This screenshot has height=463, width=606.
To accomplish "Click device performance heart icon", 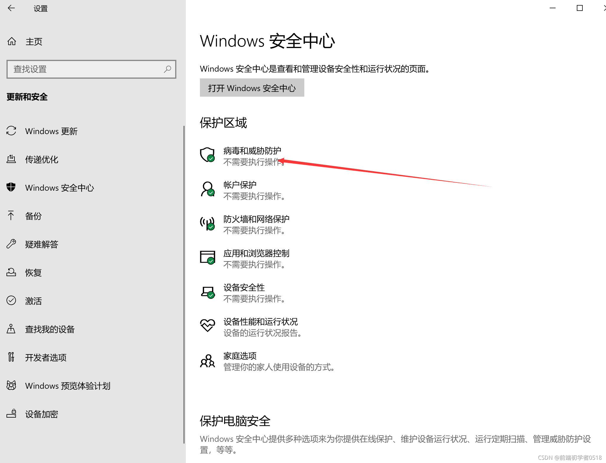I will (x=207, y=325).
